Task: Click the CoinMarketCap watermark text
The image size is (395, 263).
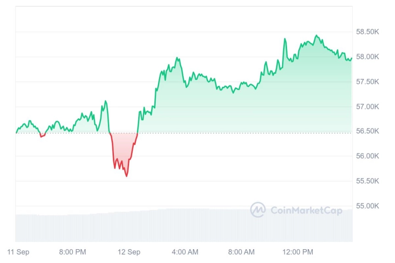Action: [306, 210]
